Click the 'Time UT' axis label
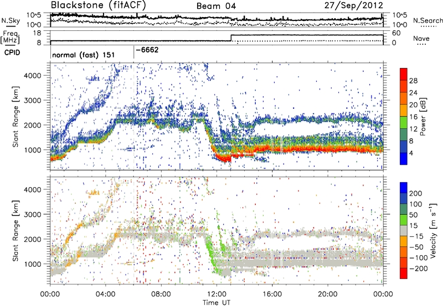The height and width of the screenshot is (306, 443). (217, 302)
